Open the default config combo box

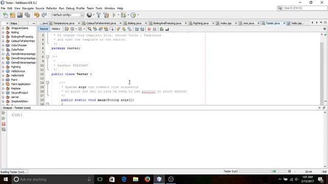(67, 15)
